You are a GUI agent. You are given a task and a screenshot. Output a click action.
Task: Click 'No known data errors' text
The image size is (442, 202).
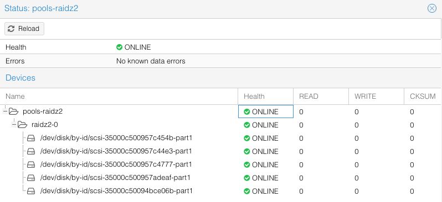[151, 61]
